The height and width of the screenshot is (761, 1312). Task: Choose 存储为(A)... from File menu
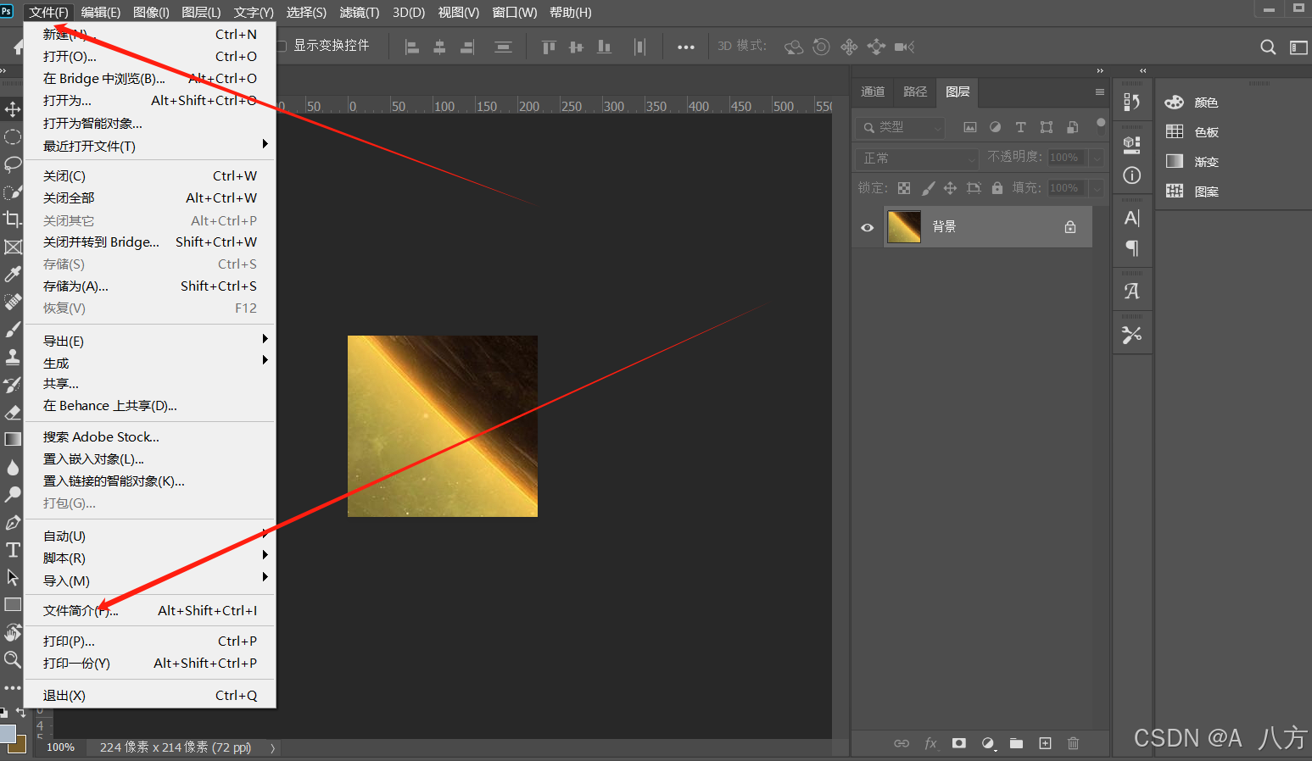click(x=150, y=286)
